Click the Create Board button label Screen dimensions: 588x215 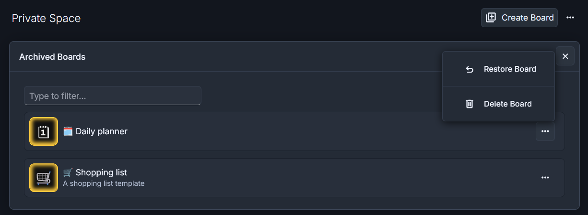(528, 18)
